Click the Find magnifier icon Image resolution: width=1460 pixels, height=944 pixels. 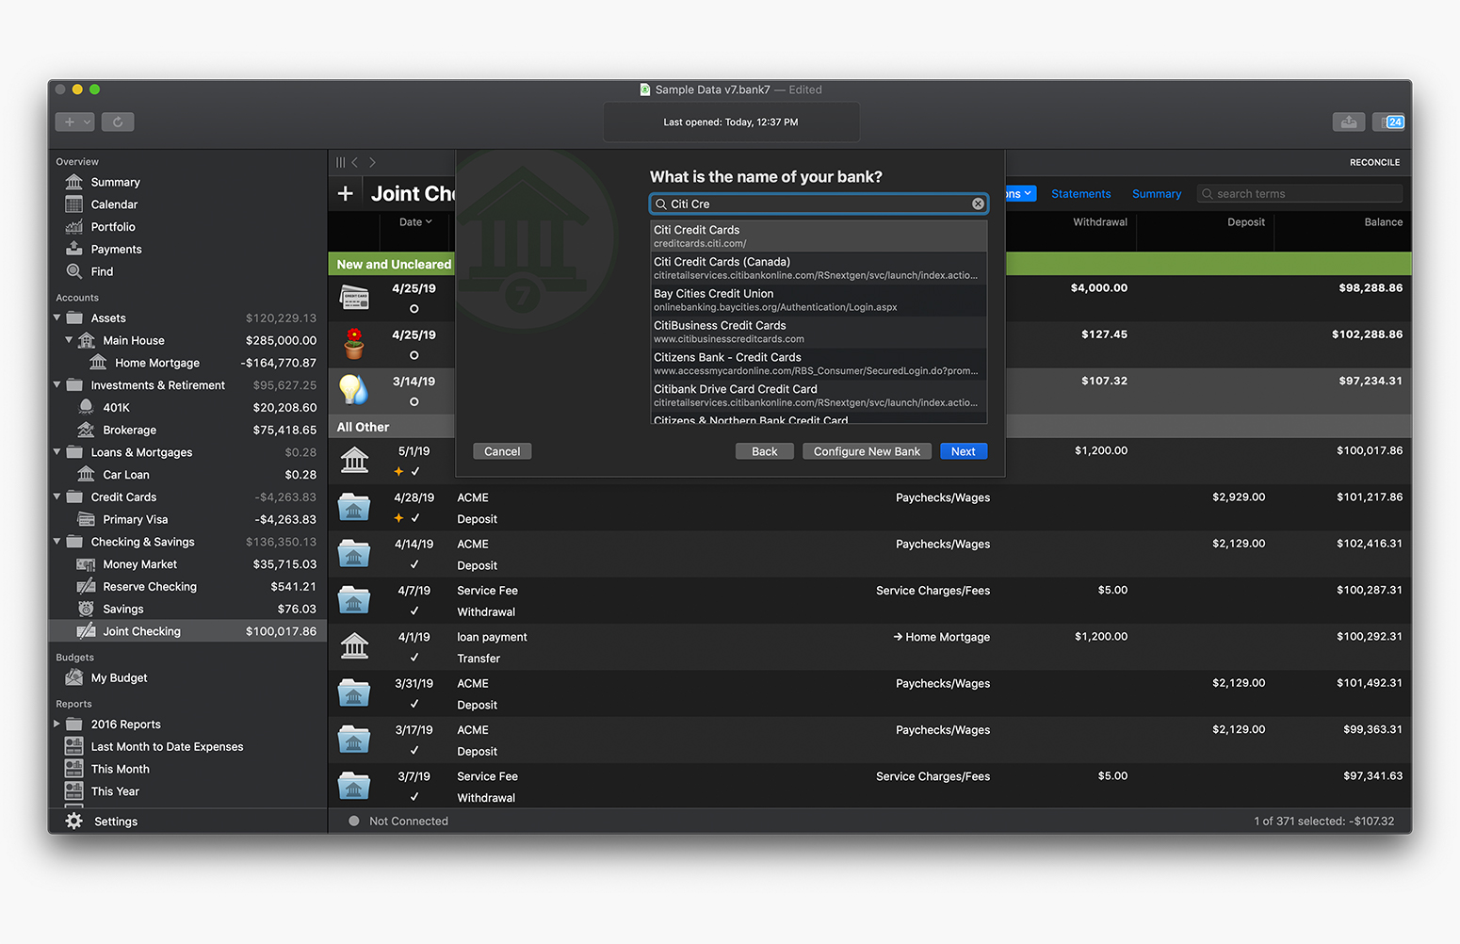pyautogui.click(x=74, y=271)
